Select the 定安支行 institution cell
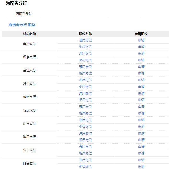This screenshot has width=171, height=169. tap(30, 110)
